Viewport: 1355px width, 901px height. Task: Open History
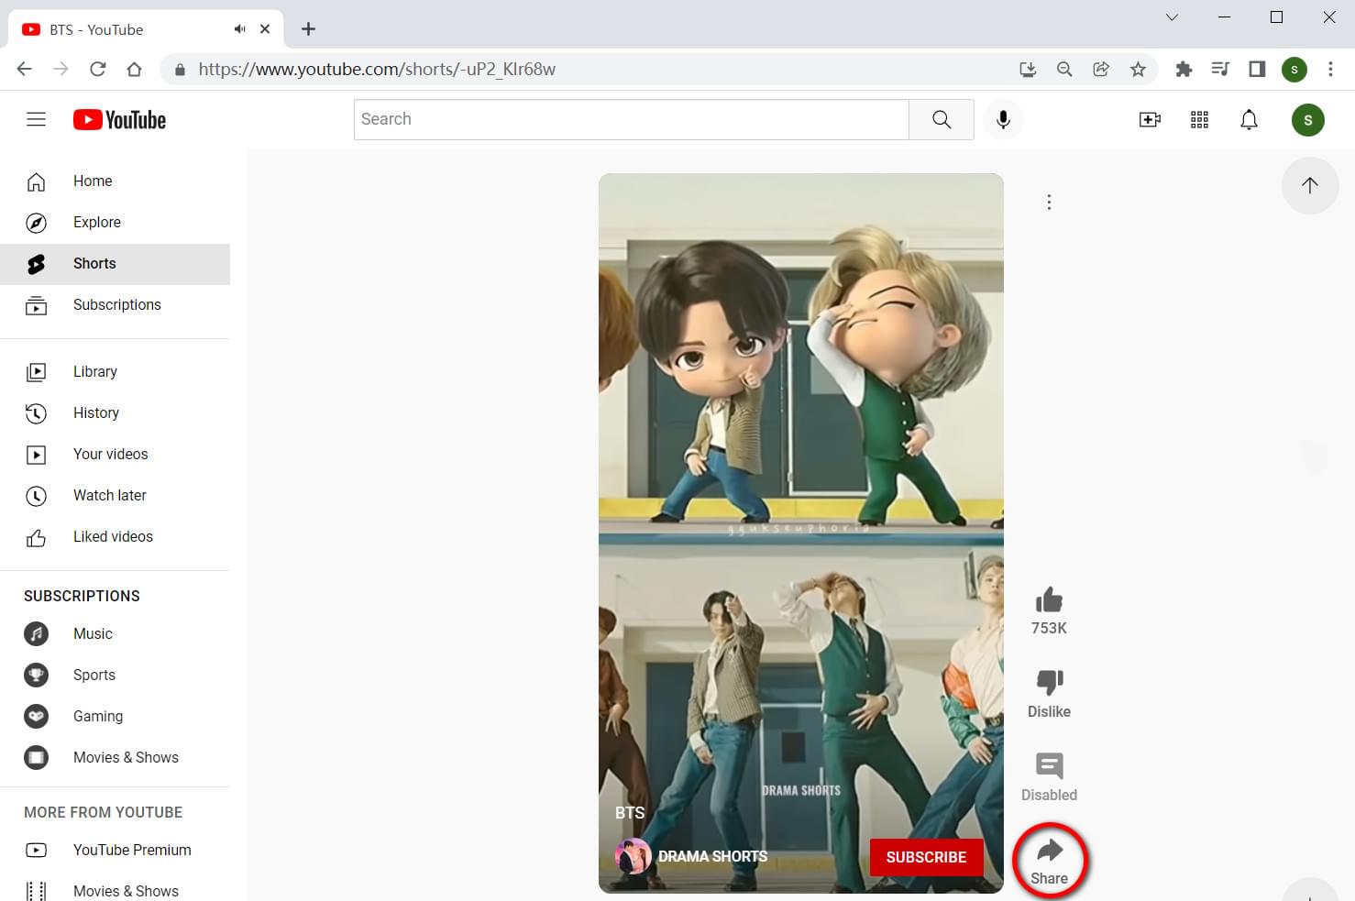point(116,413)
